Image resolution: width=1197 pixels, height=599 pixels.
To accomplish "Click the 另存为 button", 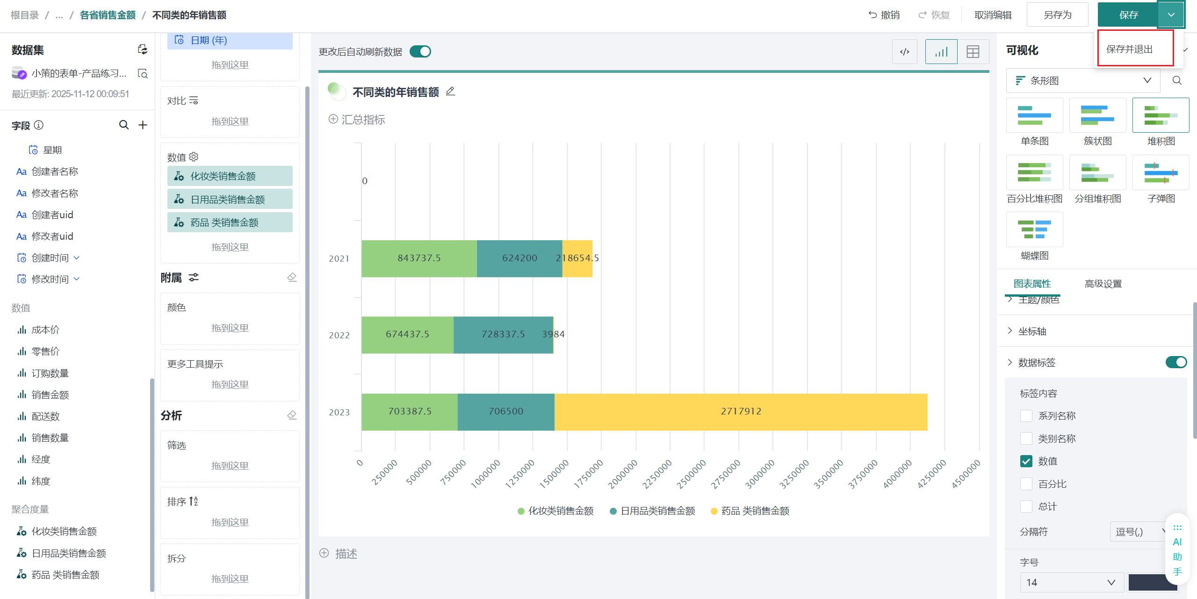I will click(x=1057, y=15).
